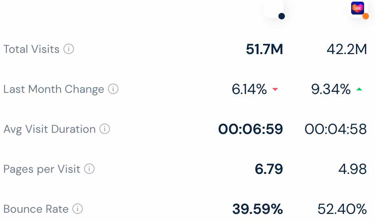
Task: Click the Bounce Rate info icon
Action: tap(78, 209)
